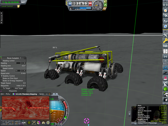Increase Speed with plus button

(24, 71)
